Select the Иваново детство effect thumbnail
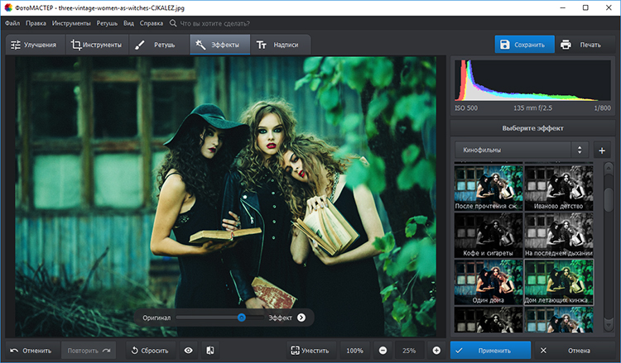This screenshot has width=621, height=363. 559,186
